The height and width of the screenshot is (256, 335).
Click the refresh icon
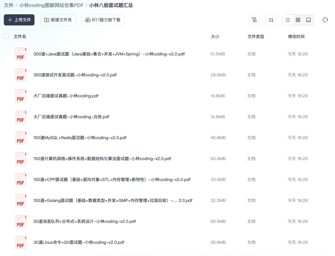coord(325,20)
